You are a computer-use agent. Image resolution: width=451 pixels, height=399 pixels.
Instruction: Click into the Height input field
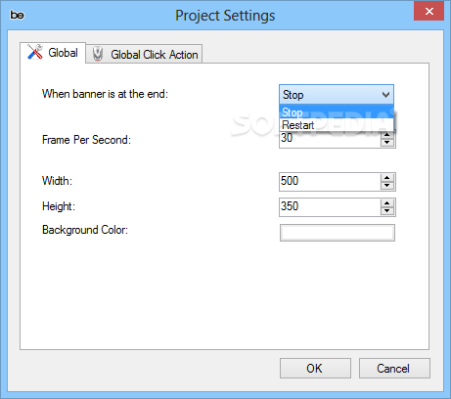[330, 207]
